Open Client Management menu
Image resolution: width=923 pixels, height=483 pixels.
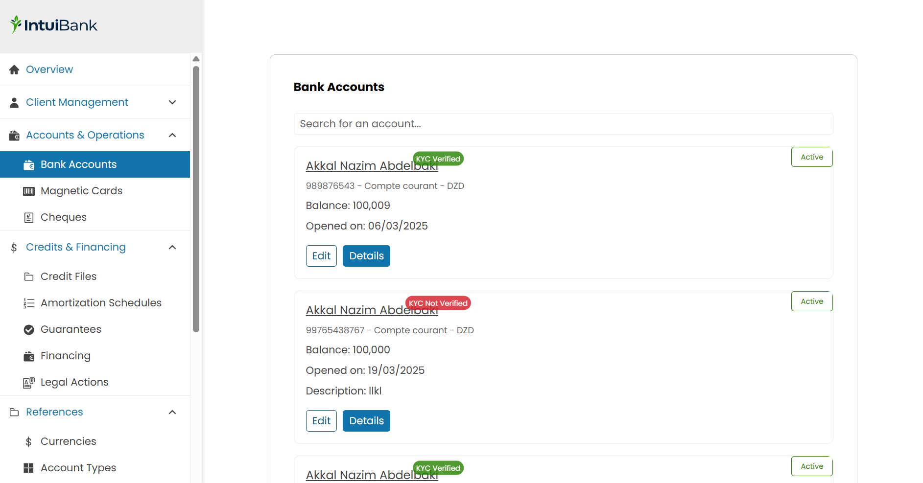click(x=95, y=102)
